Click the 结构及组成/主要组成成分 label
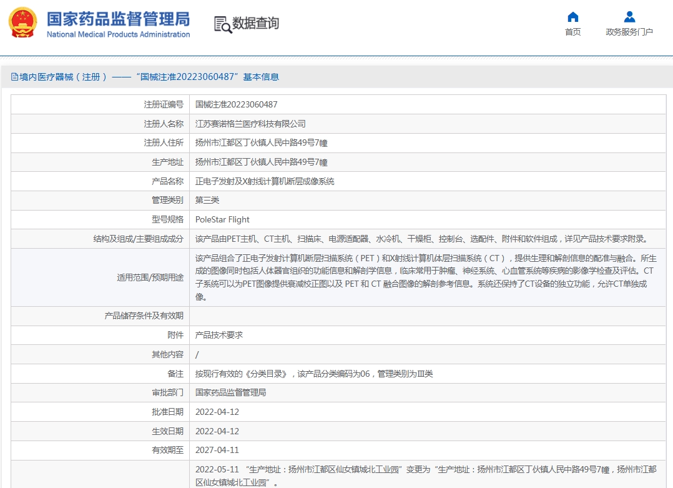 tap(138, 239)
